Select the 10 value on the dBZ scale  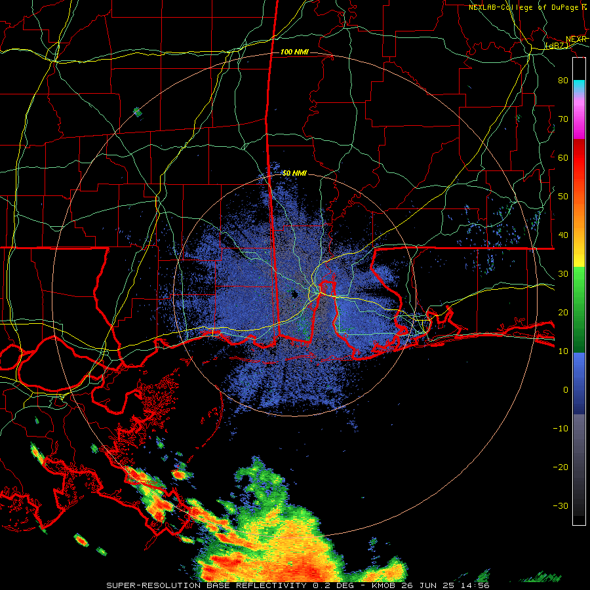[x=563, y=351]
